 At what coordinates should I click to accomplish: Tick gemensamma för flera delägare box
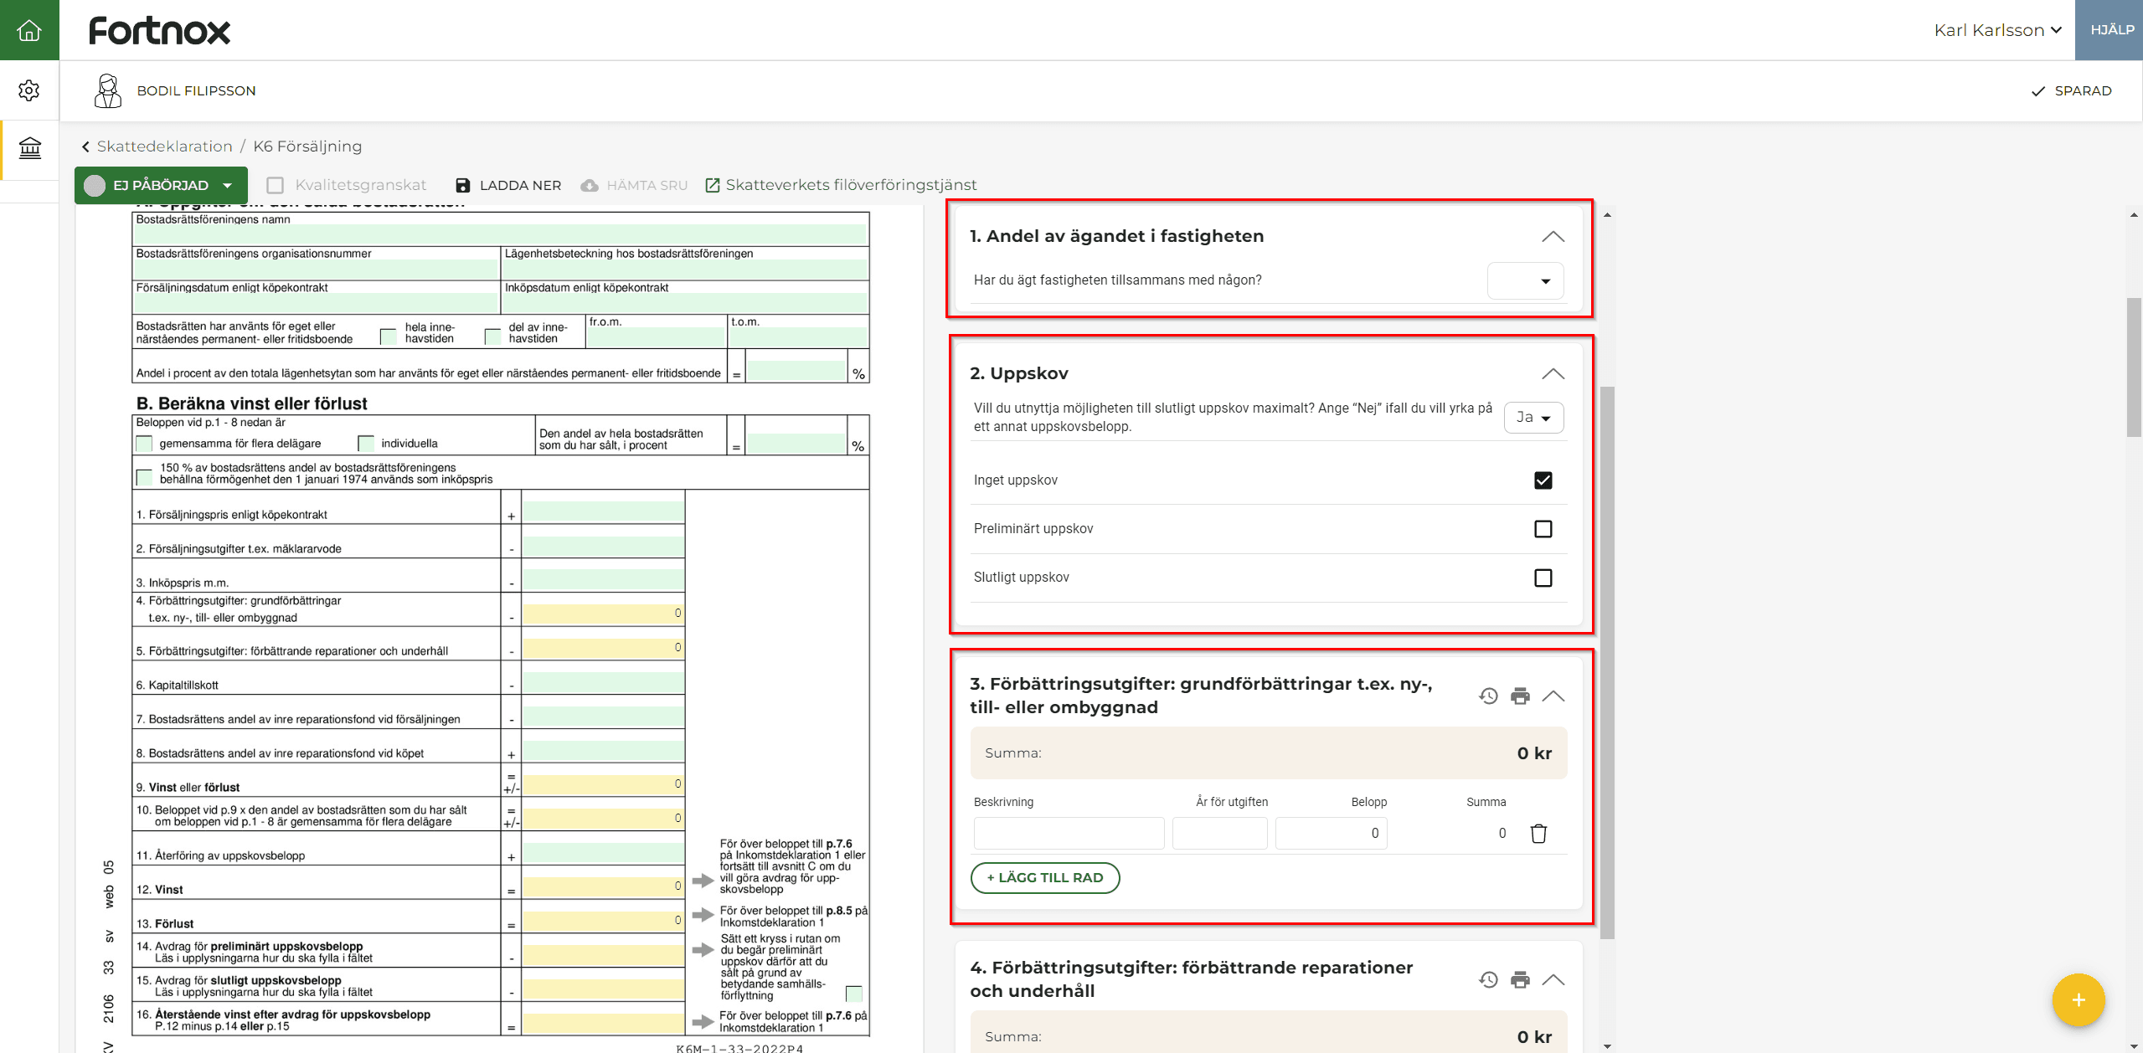(x=144, y=443)
